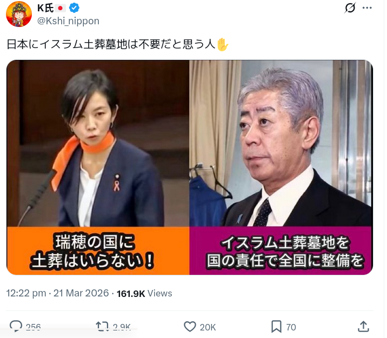Open the Grok slash-circle icon
The image size is (387, 338).
coord(350,8)
